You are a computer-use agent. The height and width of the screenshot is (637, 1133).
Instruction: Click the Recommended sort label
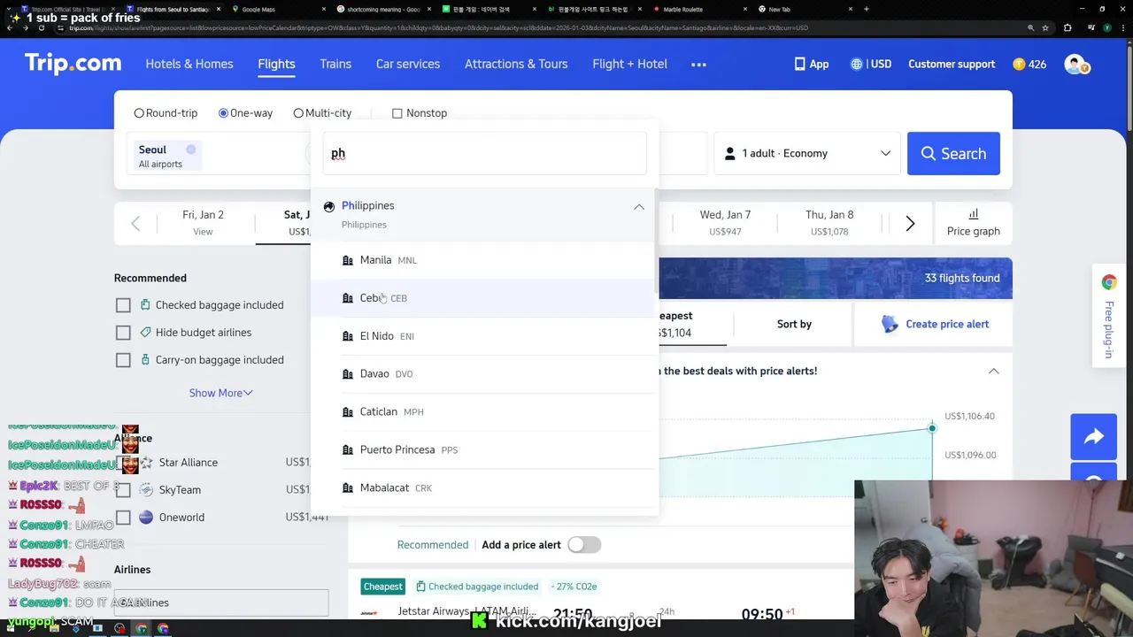433,545
